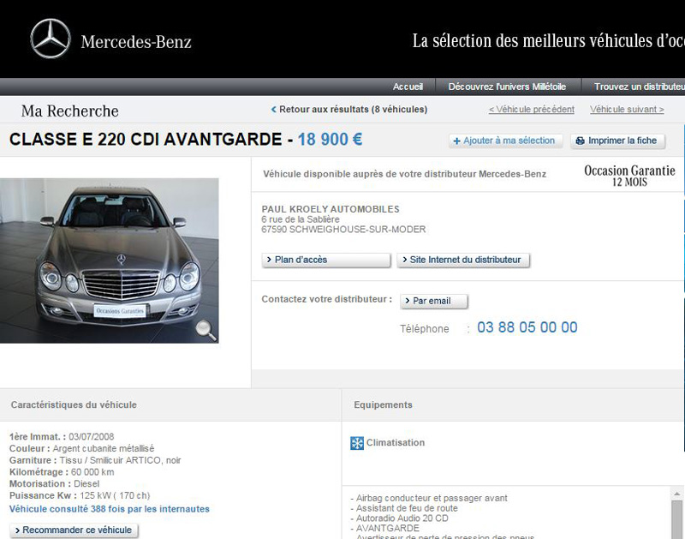Viewport: 685px width, 539px height.
Task: Click the Mercedes-Benz star logo
Action: [51, 39]
